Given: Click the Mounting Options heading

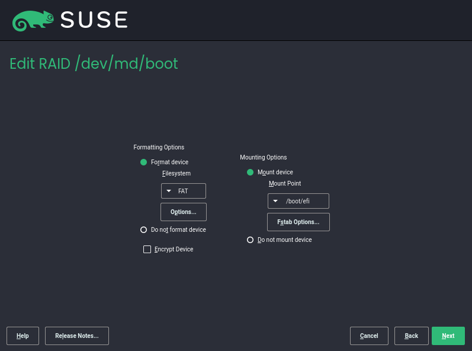Looking at the screenshot, I should (x=263, y=157).
